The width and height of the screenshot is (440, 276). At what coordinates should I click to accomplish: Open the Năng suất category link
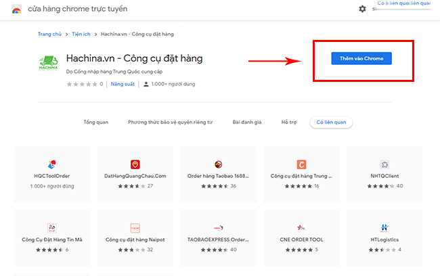click(x=123, y=84)
